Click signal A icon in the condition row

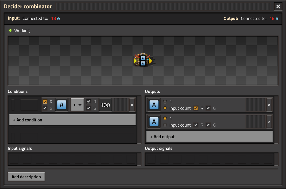click(62, 105)
